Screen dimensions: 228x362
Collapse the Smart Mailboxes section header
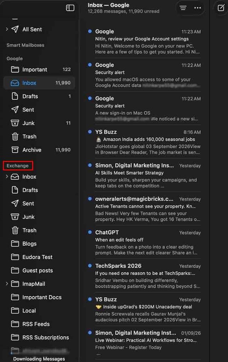tap(25, 45)
